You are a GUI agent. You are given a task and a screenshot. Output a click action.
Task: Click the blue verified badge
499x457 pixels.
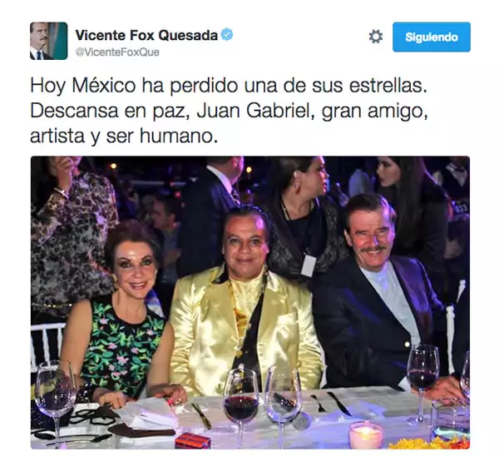227,34
